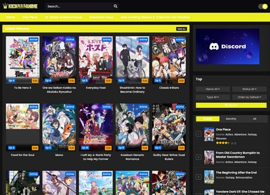The image size is (270, 195).
Task: Expand the Genre All dropdown
Action: point(213,89)
